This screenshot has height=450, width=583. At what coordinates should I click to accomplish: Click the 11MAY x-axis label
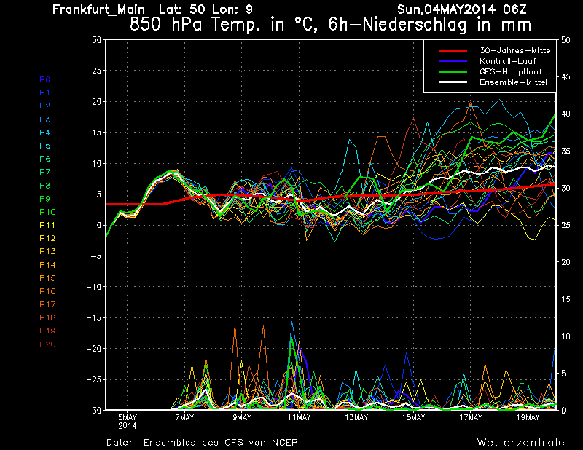tap(299, 417)
